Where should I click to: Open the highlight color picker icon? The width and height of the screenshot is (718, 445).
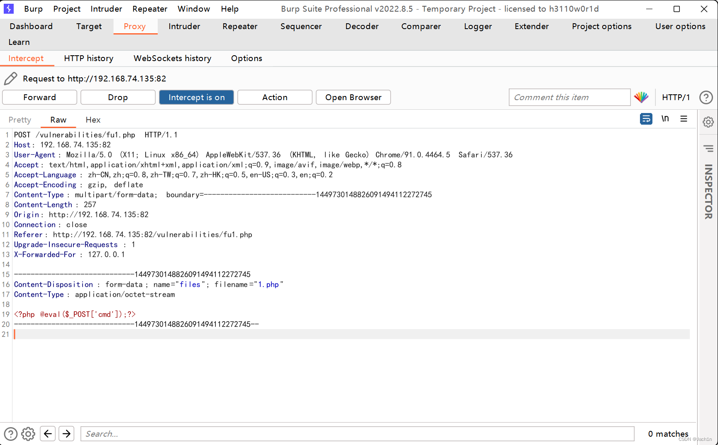[641, 97]
